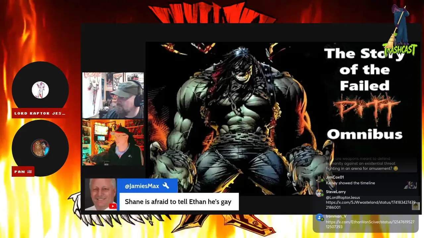Screen dimensions: 424x238
Task: Click the featured commenter's profile photo
Action: coord(101,194)
